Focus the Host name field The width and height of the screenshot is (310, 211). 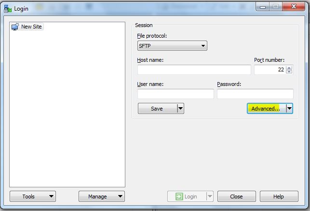[x=194, y=70]
